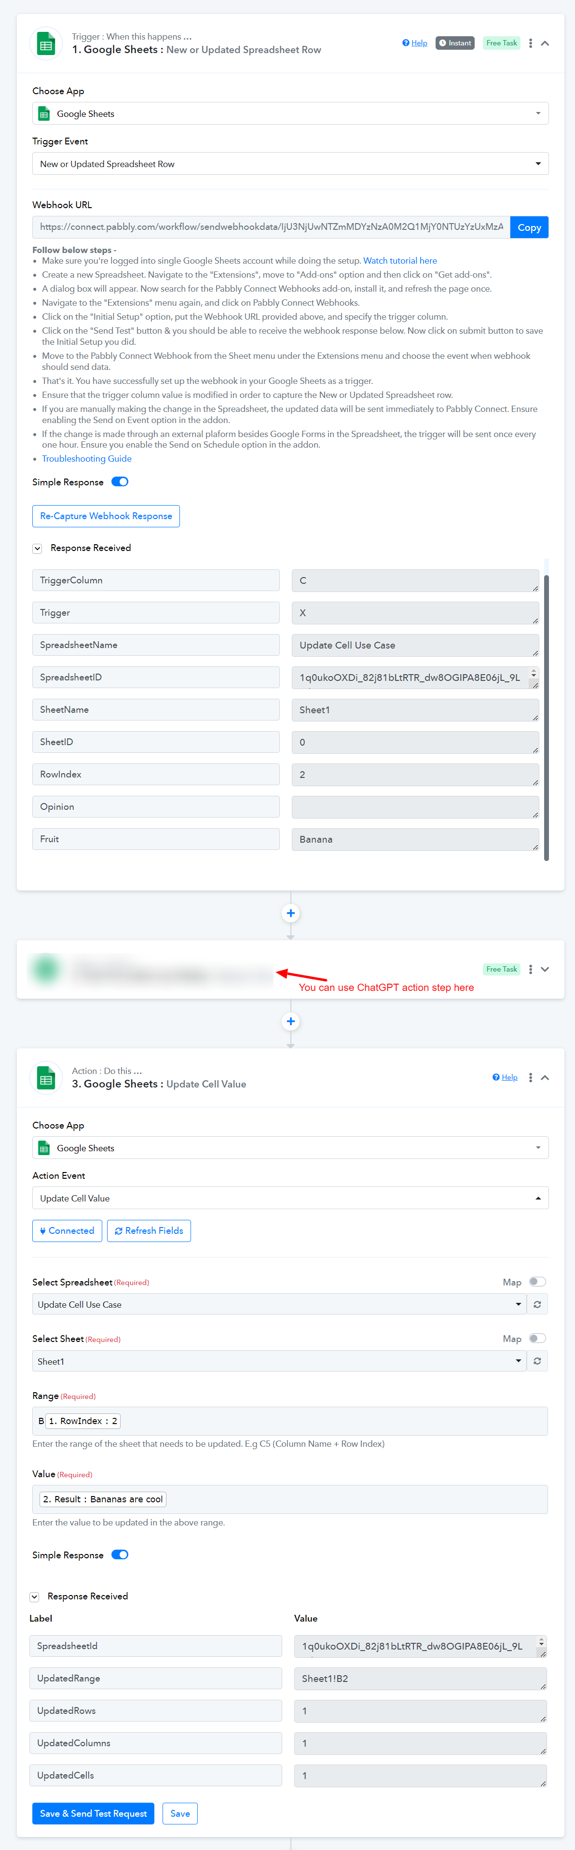
Task: Click the Instant badge in step 1
Action: tap(455, 43)
